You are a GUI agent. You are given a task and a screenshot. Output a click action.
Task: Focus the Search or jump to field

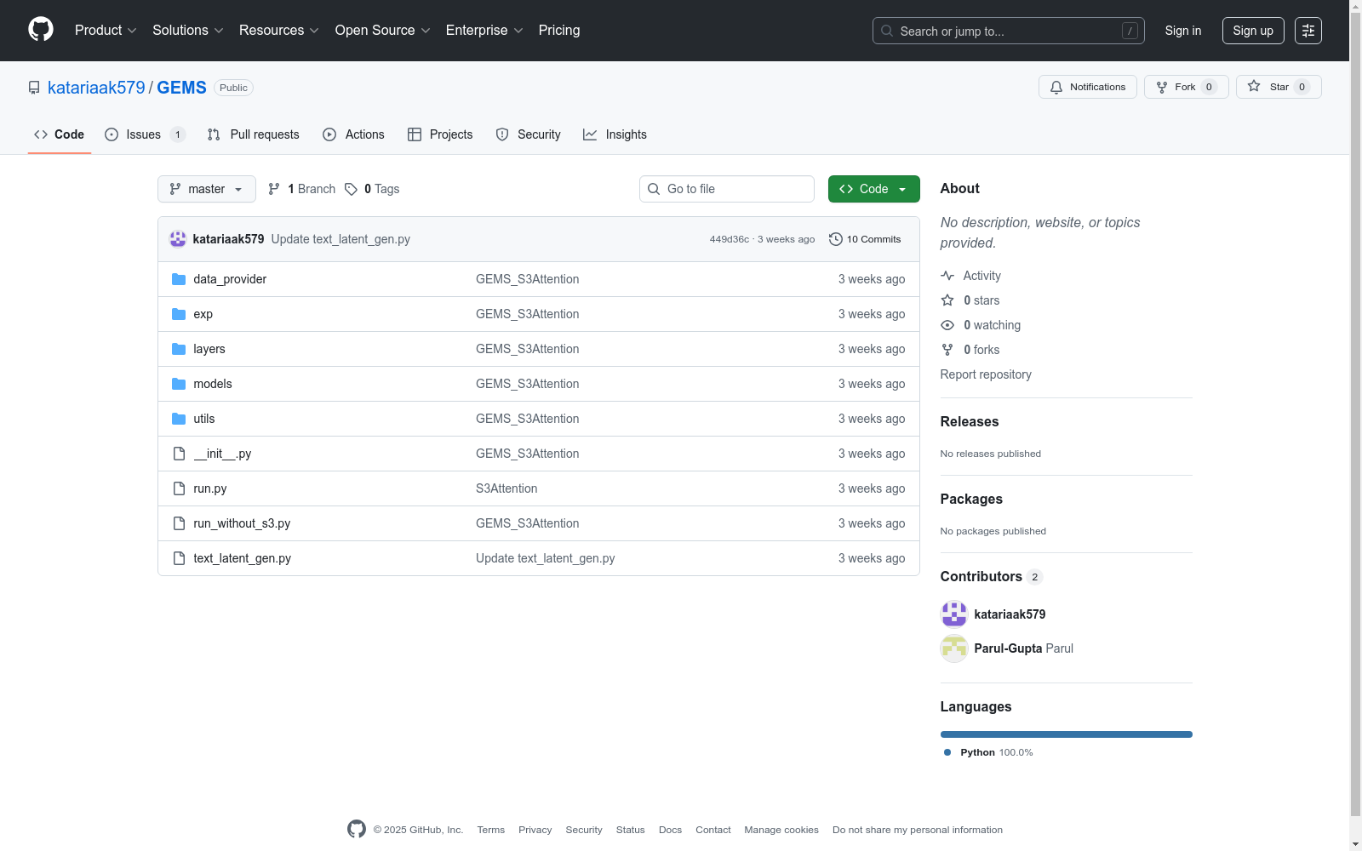pos(1009,31)
